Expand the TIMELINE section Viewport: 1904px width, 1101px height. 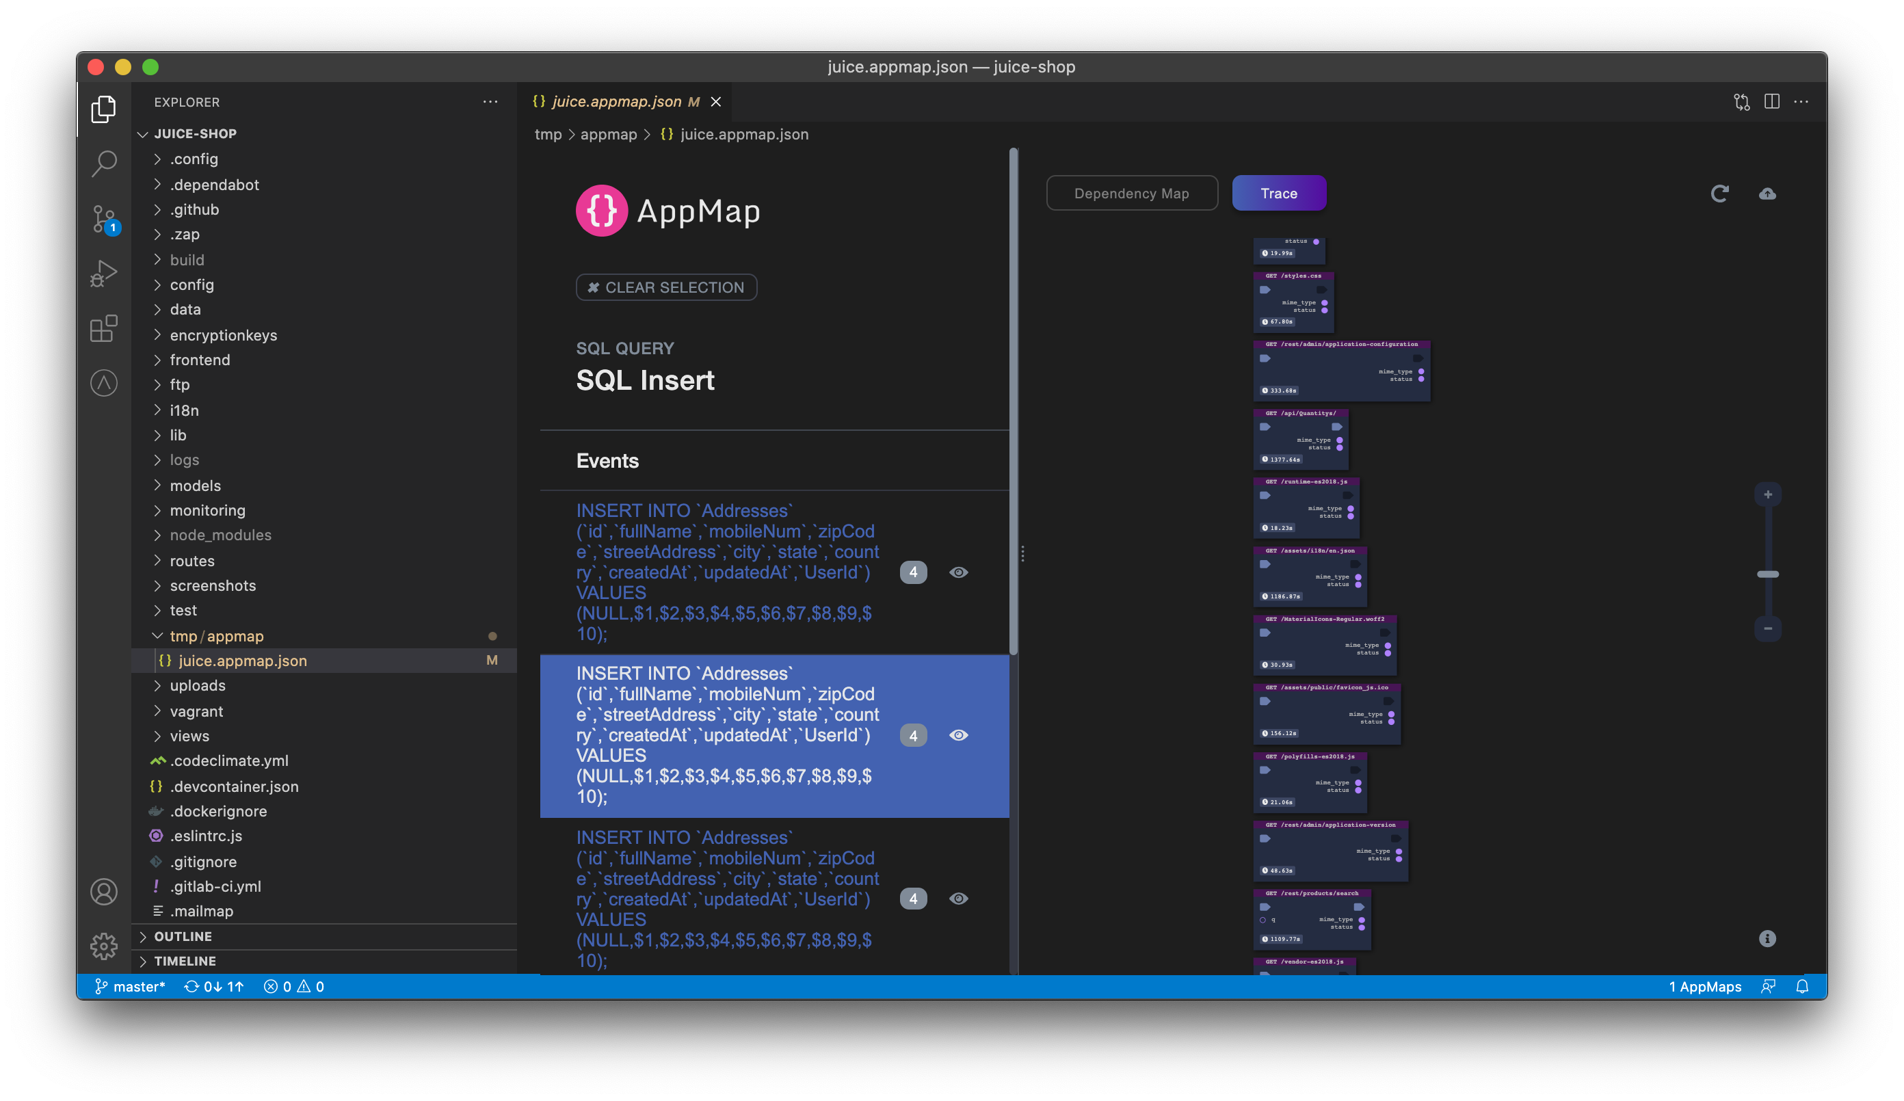(325, 961)
